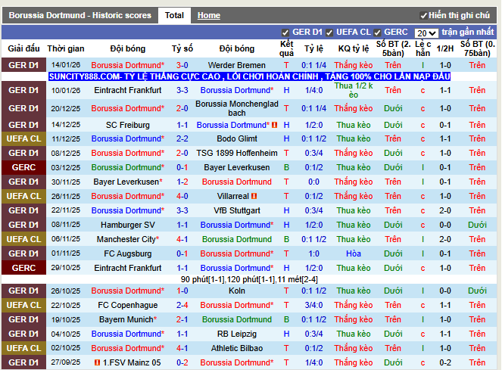502x370 pixels.
Task: Click SC Freiburg team name
Action: [x=128, y=125]
